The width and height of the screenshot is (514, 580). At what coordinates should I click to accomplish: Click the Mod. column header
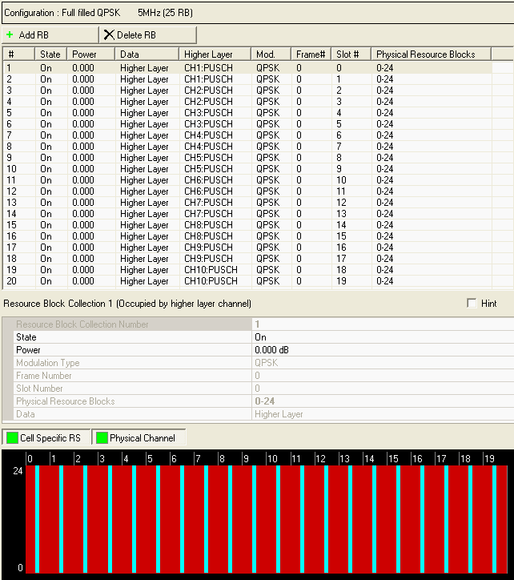click(x=265, y=54)
